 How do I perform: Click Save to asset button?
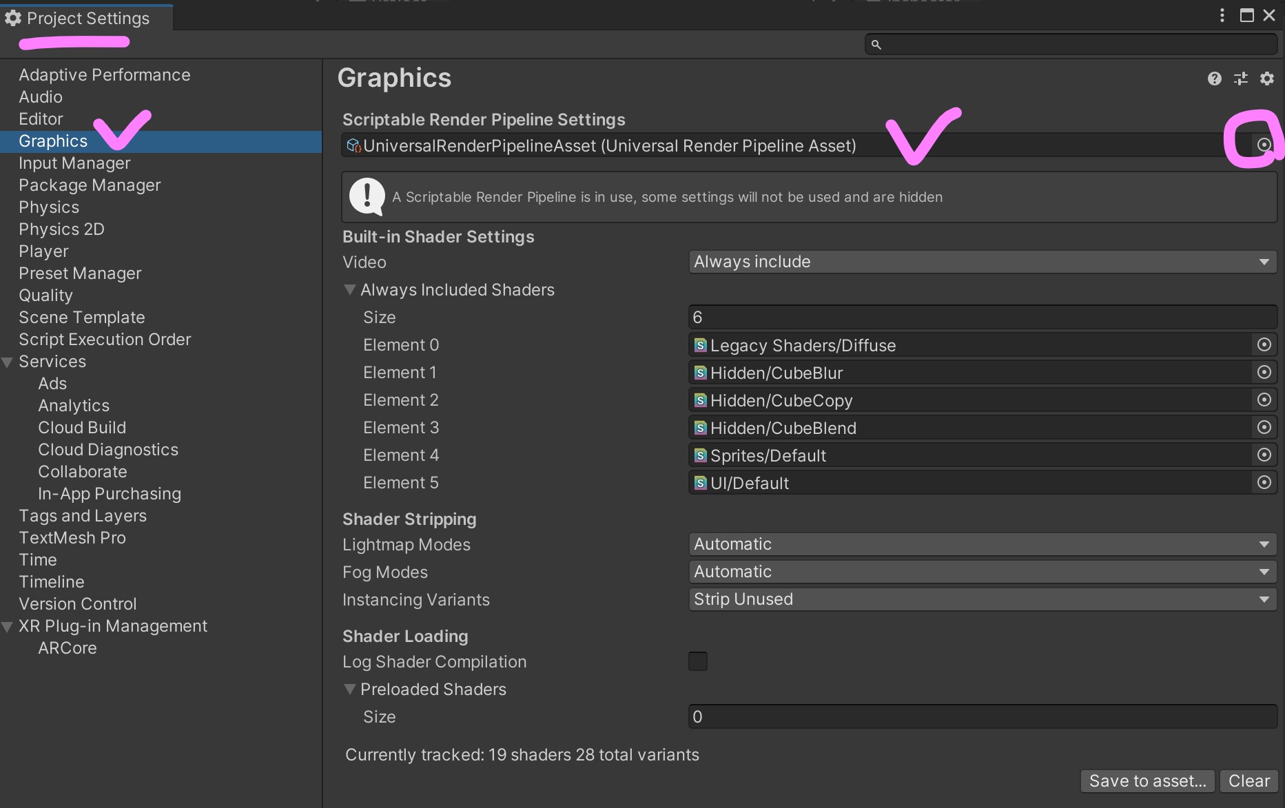pyautogui.click(x=1147, y=780)
